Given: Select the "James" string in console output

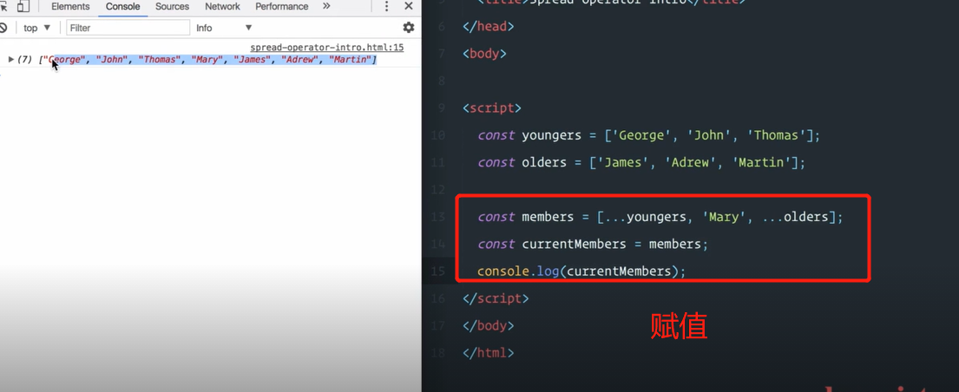Looking at the screenshot, I should click(x=253, y=60).
